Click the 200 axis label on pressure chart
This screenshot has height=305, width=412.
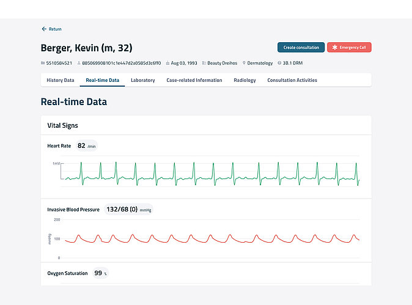57,219
